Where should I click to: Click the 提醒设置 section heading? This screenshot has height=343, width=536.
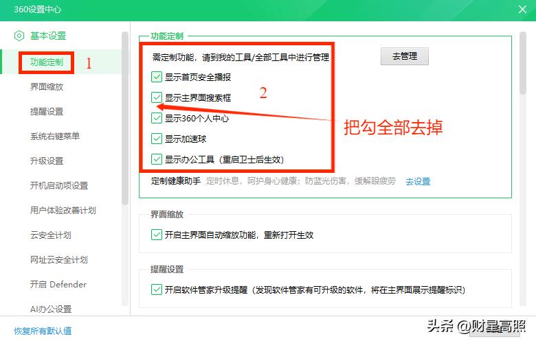click(x=167, y=270)
